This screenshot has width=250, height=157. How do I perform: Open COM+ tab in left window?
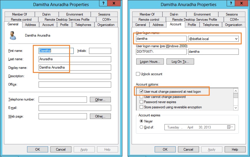[107, 20]
